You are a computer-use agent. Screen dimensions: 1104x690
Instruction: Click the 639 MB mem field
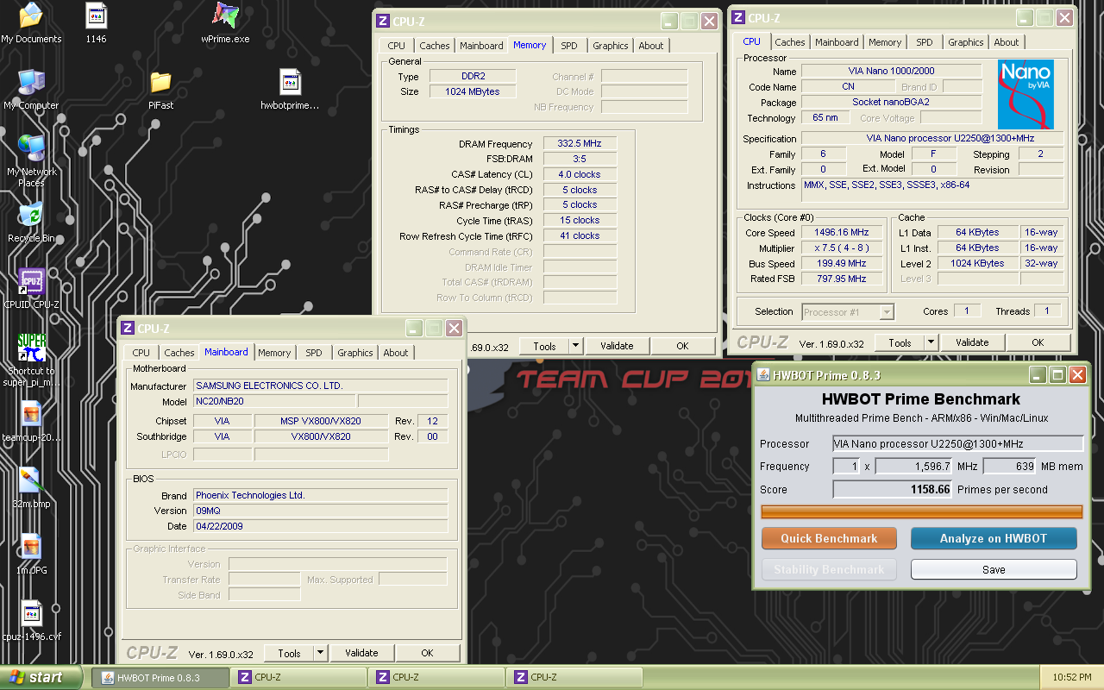[x=1009, y=466]
